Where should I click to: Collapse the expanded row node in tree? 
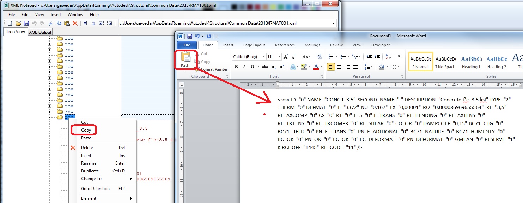(x=50, y=117)
